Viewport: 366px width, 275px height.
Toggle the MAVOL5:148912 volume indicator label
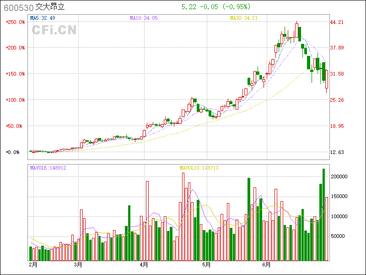click(48, 168)
